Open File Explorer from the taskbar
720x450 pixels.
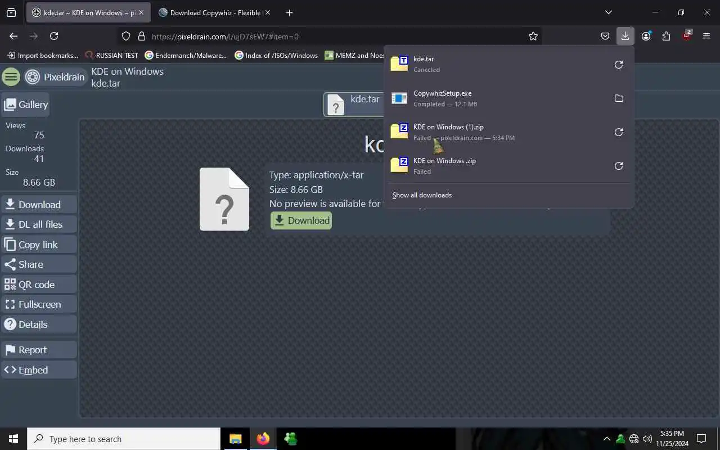[x=236, y=439]
